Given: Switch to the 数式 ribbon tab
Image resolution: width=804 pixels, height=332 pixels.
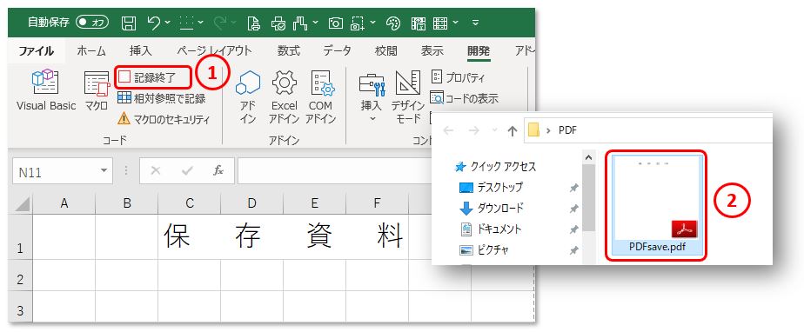Looking at the screenshot, I should coord(289,50).
